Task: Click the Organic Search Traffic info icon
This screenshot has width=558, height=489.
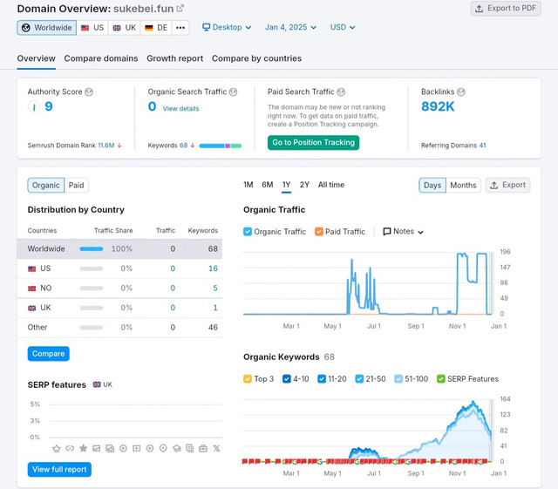Action: pos(233,92)
